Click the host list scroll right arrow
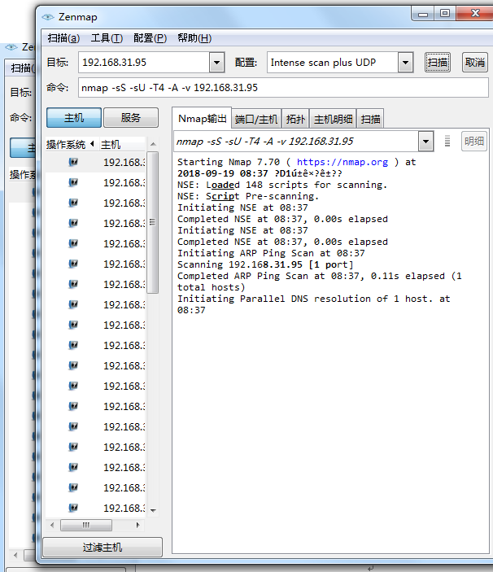 (137, 525)
